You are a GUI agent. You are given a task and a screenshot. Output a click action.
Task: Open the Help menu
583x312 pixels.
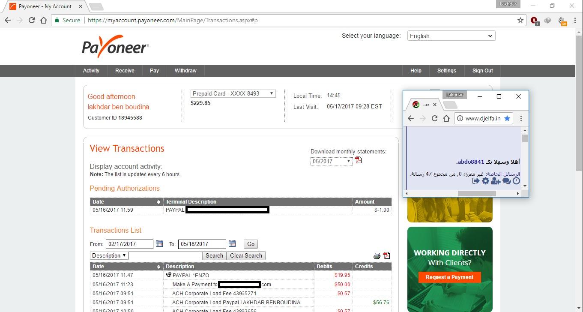416,71
